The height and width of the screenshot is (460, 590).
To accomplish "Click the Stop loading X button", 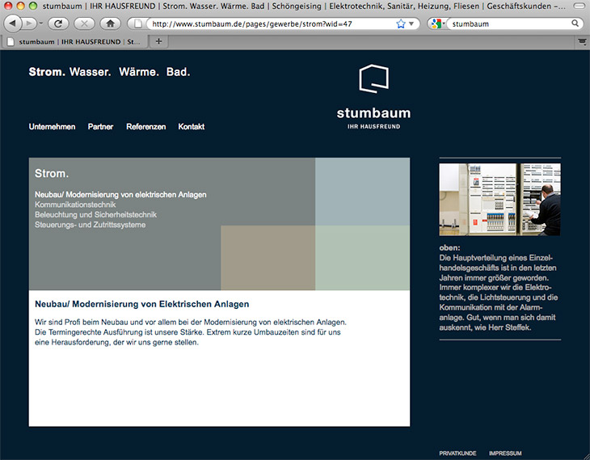I will coord(84,23).
